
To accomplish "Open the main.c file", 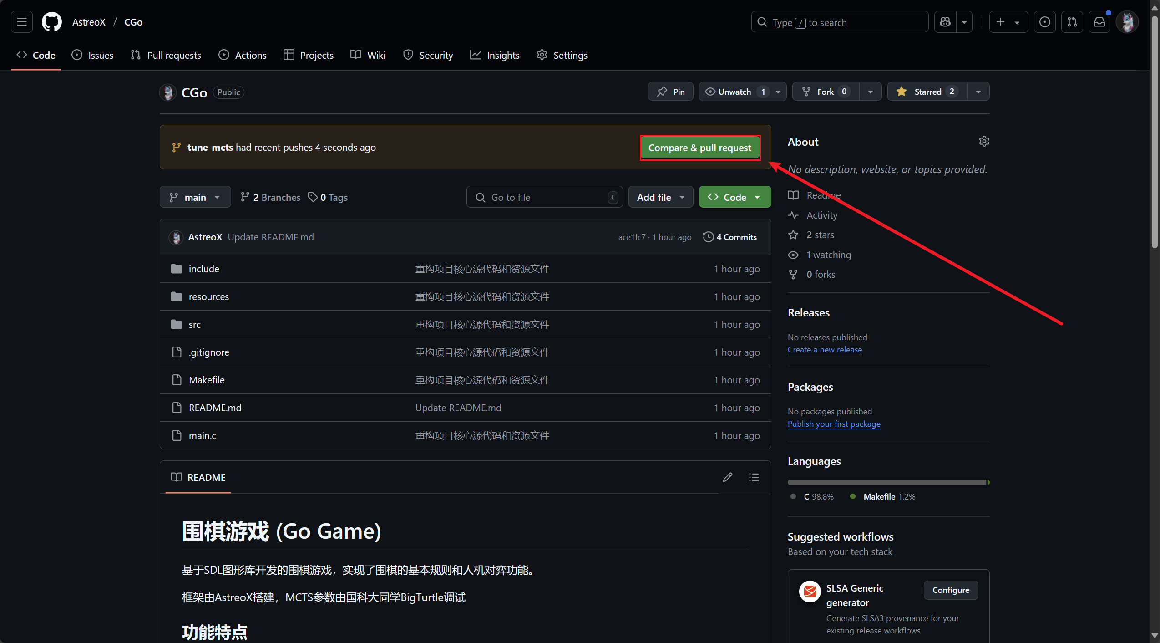I will [203, 435].
